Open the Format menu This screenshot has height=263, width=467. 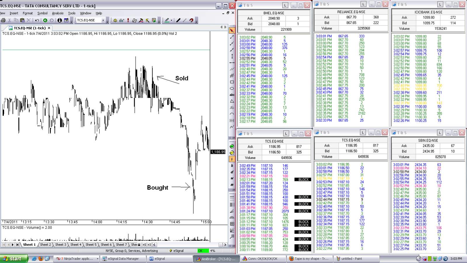click(28, 13)
